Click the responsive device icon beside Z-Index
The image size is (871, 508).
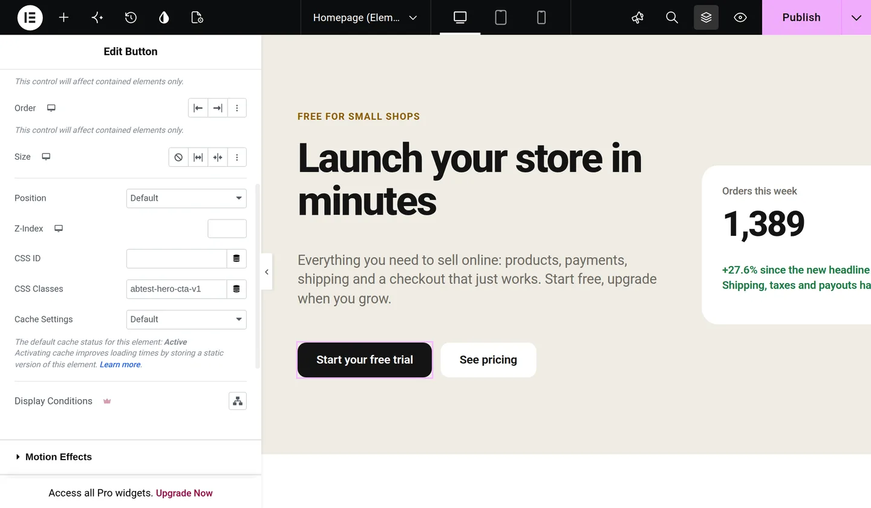[59, 229]
